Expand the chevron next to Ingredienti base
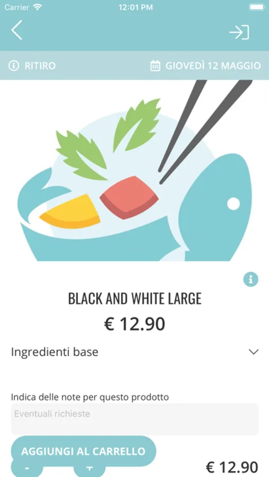 (x=254, y=352)
